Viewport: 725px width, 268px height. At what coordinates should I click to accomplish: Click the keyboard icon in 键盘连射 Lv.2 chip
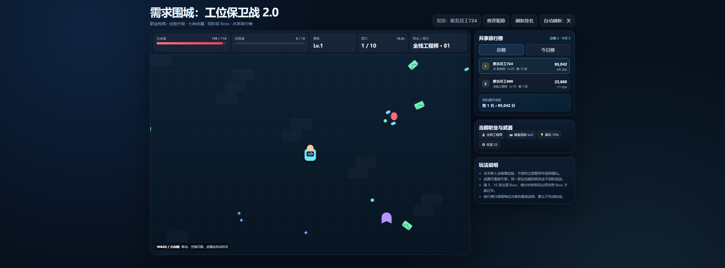(511, 135)
